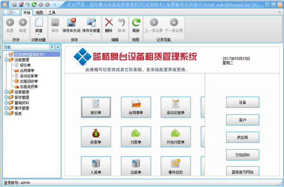This screenshot has height=187, width=284.
Task: Open the 收款单 receipt tile
Action: coord(96,137)
